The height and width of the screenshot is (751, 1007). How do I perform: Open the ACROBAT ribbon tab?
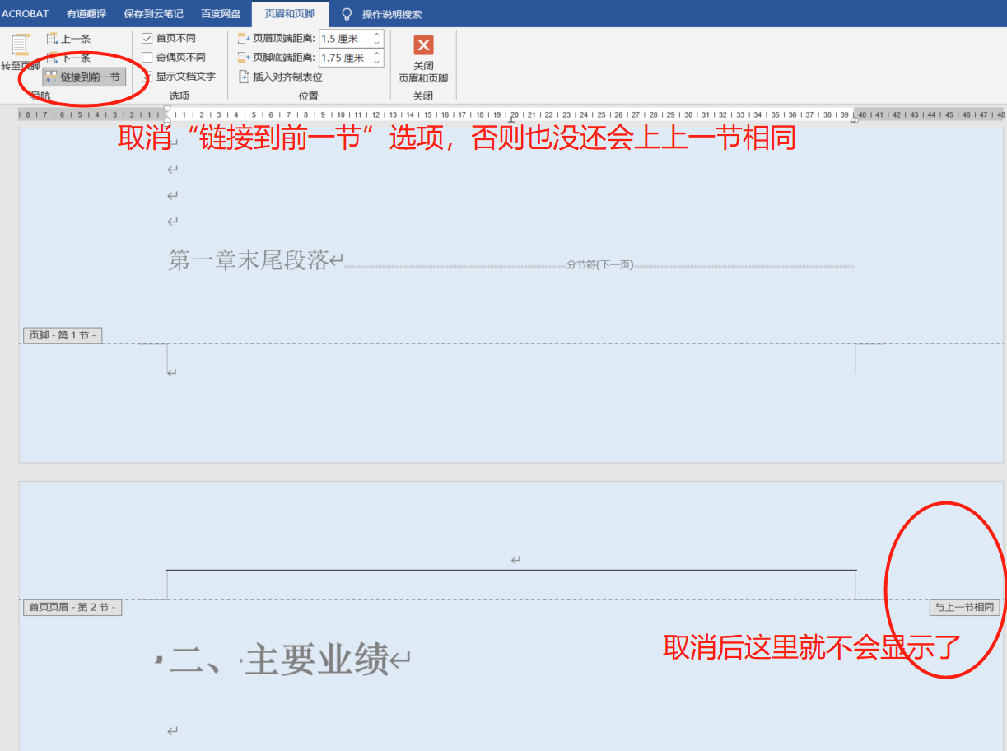coord(26,14)
